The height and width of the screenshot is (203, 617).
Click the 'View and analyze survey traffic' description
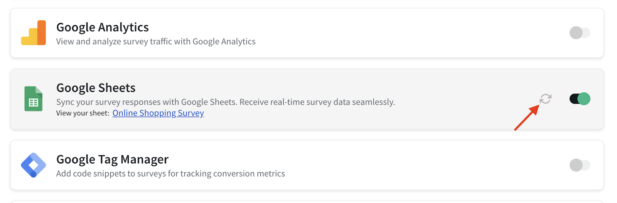coord(156,42)
